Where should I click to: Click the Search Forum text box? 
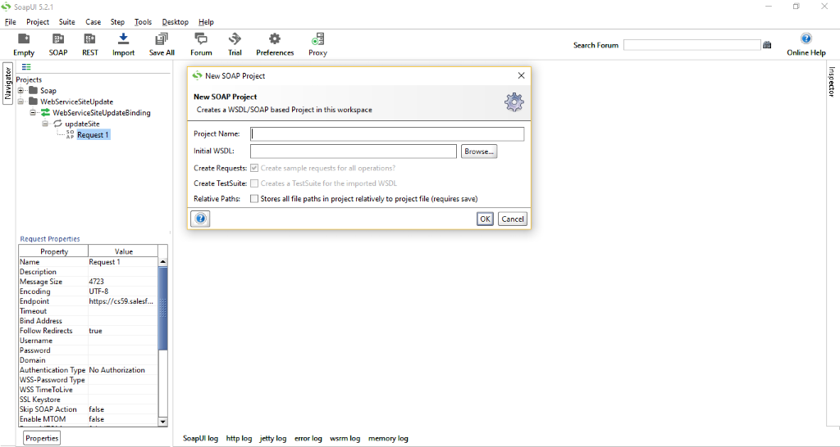pos(692,45)
